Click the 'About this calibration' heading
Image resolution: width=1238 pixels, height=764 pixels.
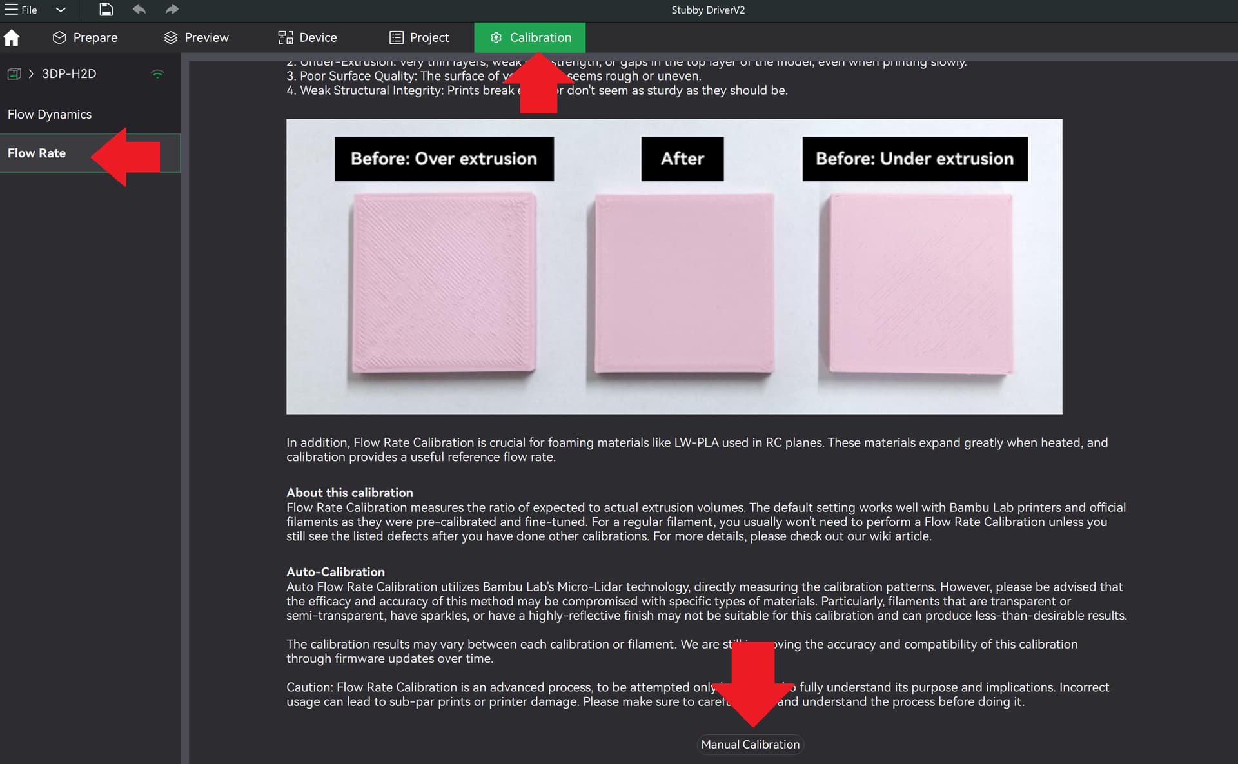[x=349, y=493]
